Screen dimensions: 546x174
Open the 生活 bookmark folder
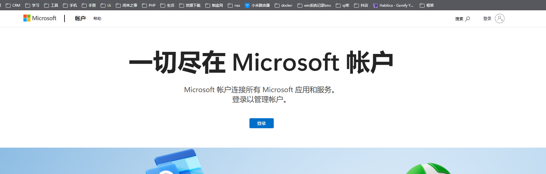[167, 5]
